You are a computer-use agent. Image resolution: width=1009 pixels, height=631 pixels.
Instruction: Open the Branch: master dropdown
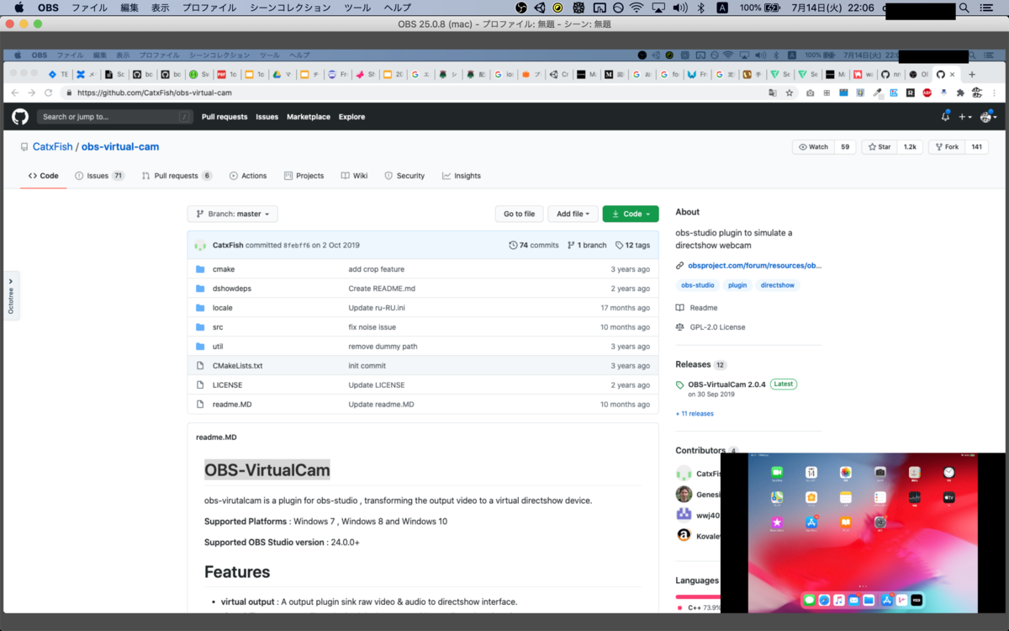[x=233, y=214]
